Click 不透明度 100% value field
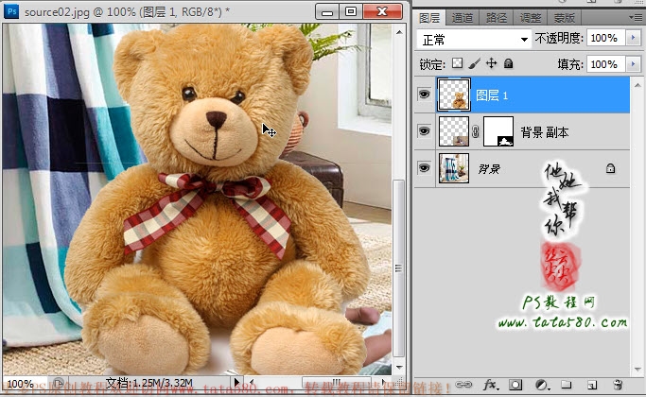This screenshot has width=646, height=397. point(605,38)
